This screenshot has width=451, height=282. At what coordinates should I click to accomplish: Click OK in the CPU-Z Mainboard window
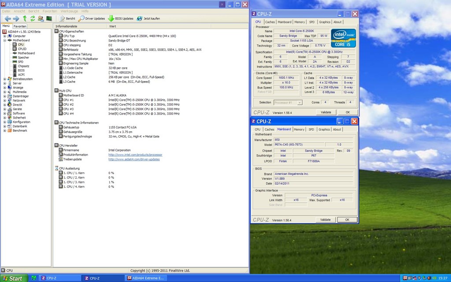(x=347, y=219)
